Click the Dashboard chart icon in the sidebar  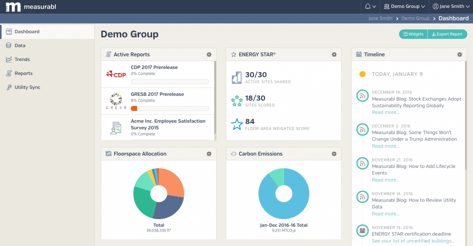[x=9, y=32]
